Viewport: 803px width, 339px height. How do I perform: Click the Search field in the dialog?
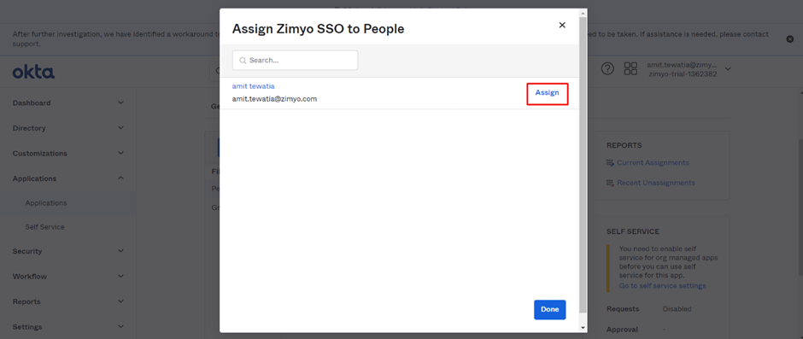[295, 61]
